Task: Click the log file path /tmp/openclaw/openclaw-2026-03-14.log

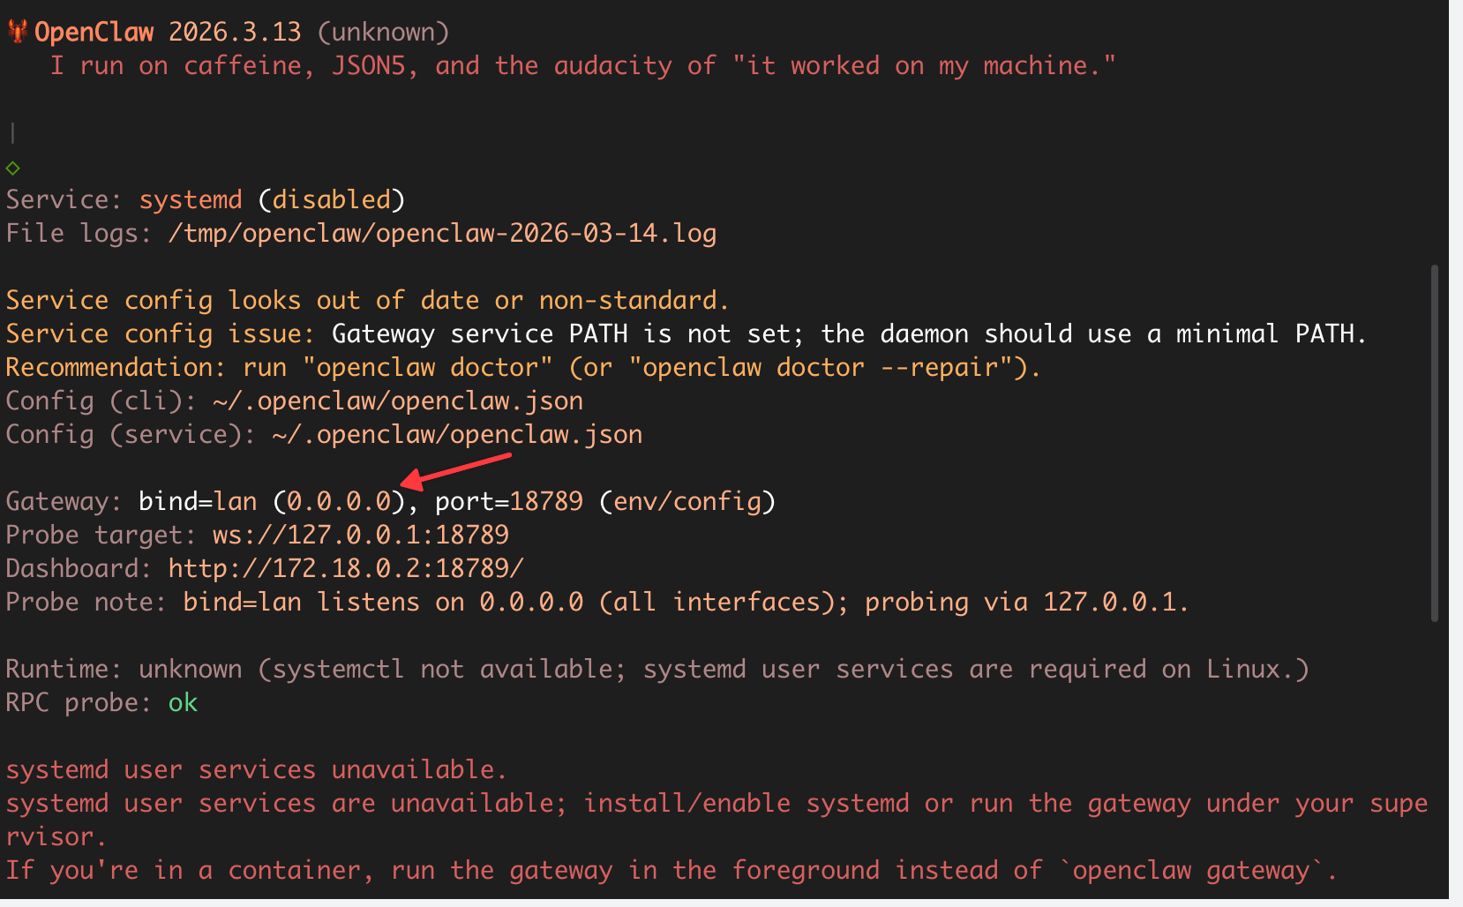Action: pyautogui.click(x=442, y=234)
